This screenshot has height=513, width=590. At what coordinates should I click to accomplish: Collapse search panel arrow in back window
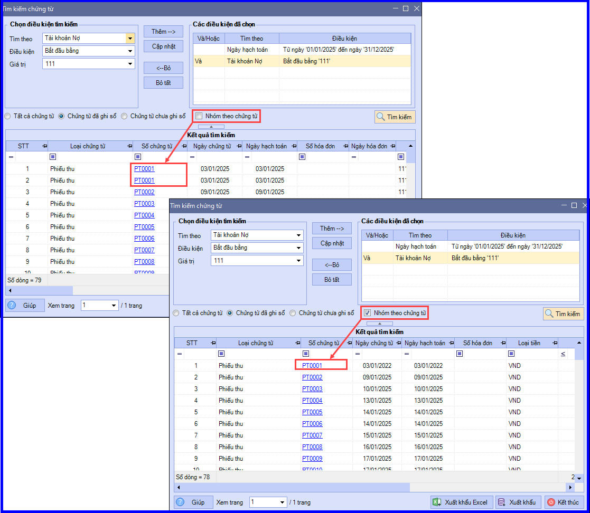211,127
